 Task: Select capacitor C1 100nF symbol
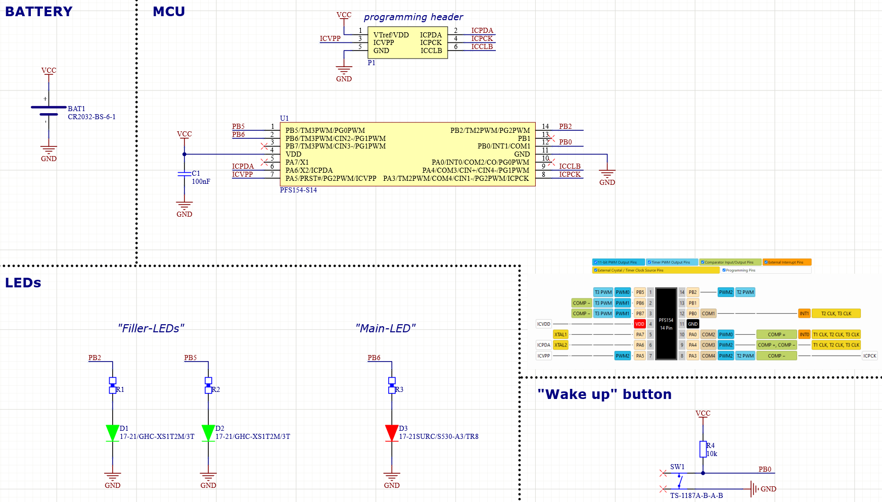[184, 174]
